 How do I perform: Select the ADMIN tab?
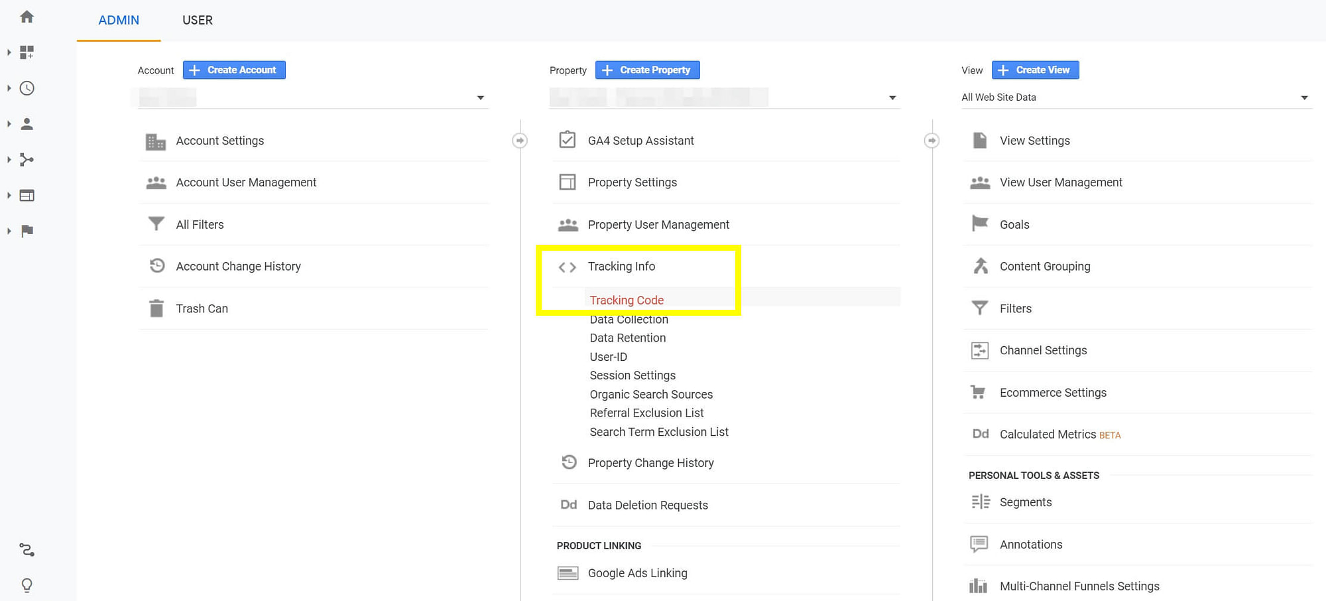[118, 20]
